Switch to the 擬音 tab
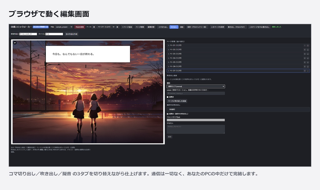Viewport: 320px width, 190px height. point(182,27)
